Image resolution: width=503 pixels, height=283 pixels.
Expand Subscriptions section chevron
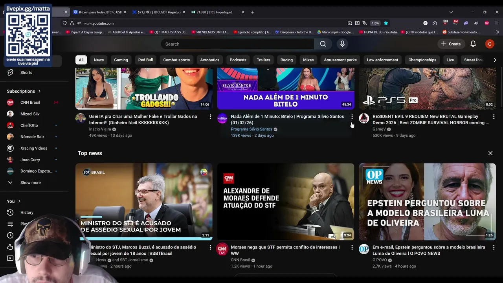pos(39,91)
